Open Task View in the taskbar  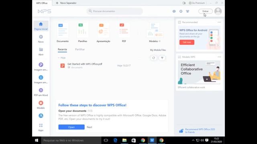(x=106, y=140)
